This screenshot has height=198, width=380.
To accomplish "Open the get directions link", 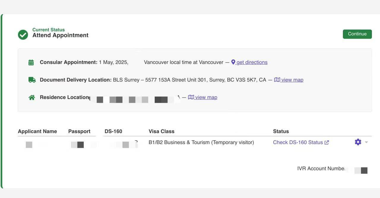I will [x=252, y=62].
